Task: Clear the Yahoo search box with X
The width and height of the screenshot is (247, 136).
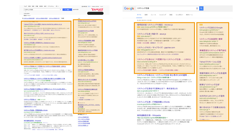Action: pos(60,9)
